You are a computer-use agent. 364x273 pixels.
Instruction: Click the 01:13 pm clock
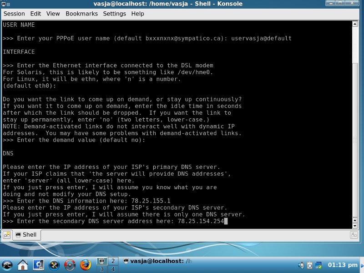point(343,264)
